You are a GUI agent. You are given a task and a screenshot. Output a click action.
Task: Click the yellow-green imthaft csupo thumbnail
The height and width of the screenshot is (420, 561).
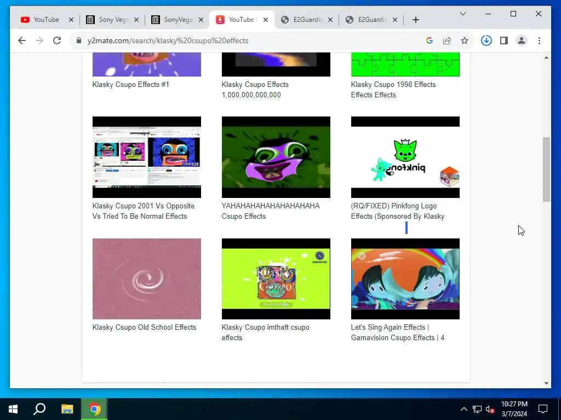[276, 279]
